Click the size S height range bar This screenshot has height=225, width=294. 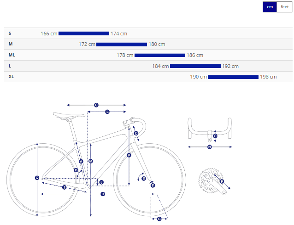pyautogui.click(x=84, y=34)
